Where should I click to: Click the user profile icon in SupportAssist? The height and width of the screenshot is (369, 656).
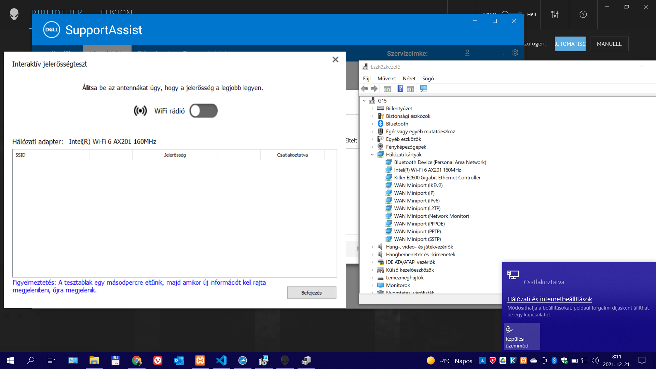[467, 53]
